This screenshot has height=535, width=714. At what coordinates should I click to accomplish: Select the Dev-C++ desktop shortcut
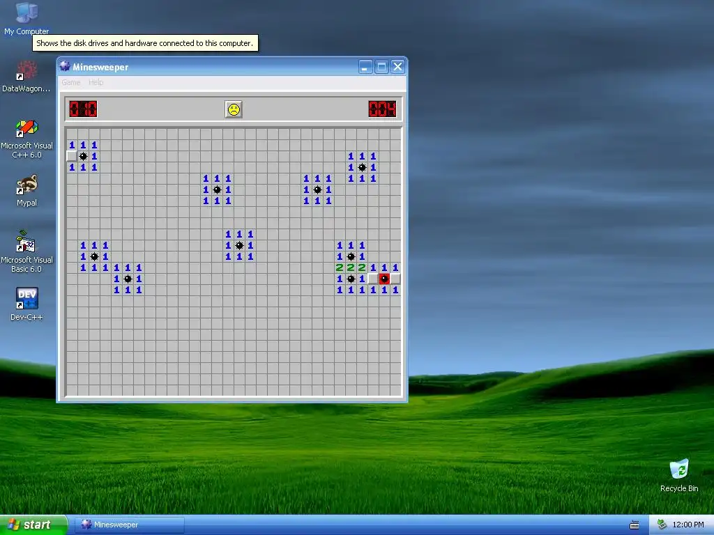click(x=26, y=304)
